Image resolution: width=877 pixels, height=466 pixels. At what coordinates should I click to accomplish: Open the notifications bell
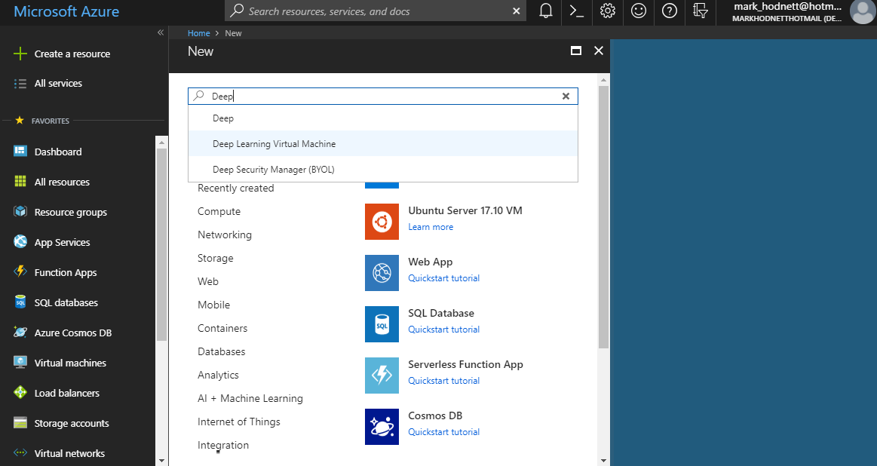tap(544, 11)
